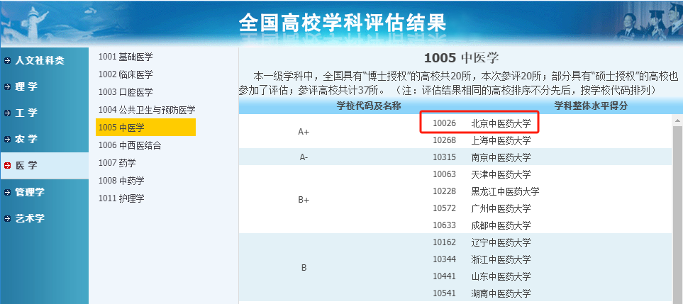Click the B+ grade cell
The width and height of the screenshot is (683, 304).
pos(304,200)
